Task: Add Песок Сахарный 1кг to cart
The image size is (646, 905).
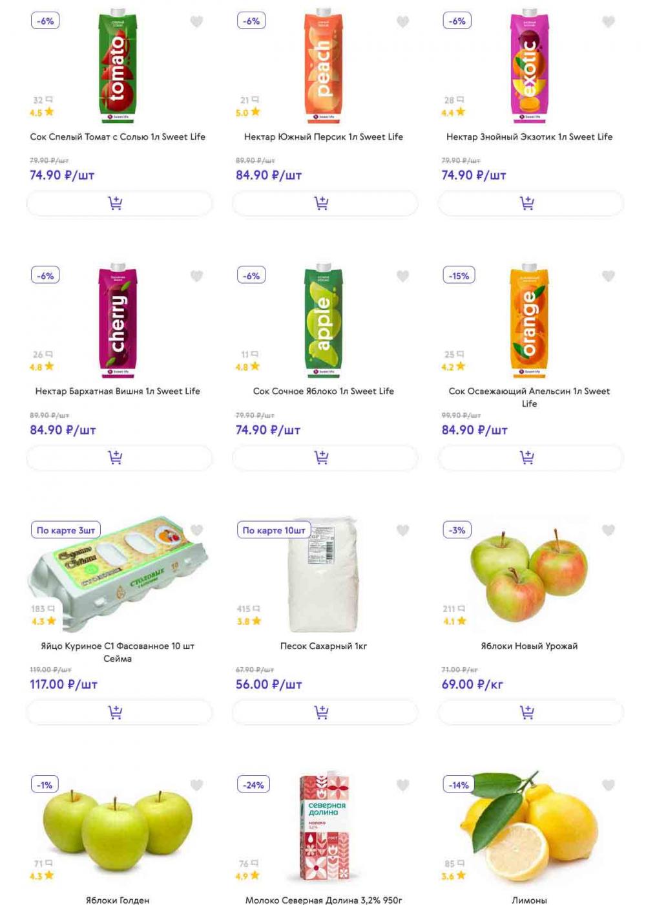Action: coord(325,712)
